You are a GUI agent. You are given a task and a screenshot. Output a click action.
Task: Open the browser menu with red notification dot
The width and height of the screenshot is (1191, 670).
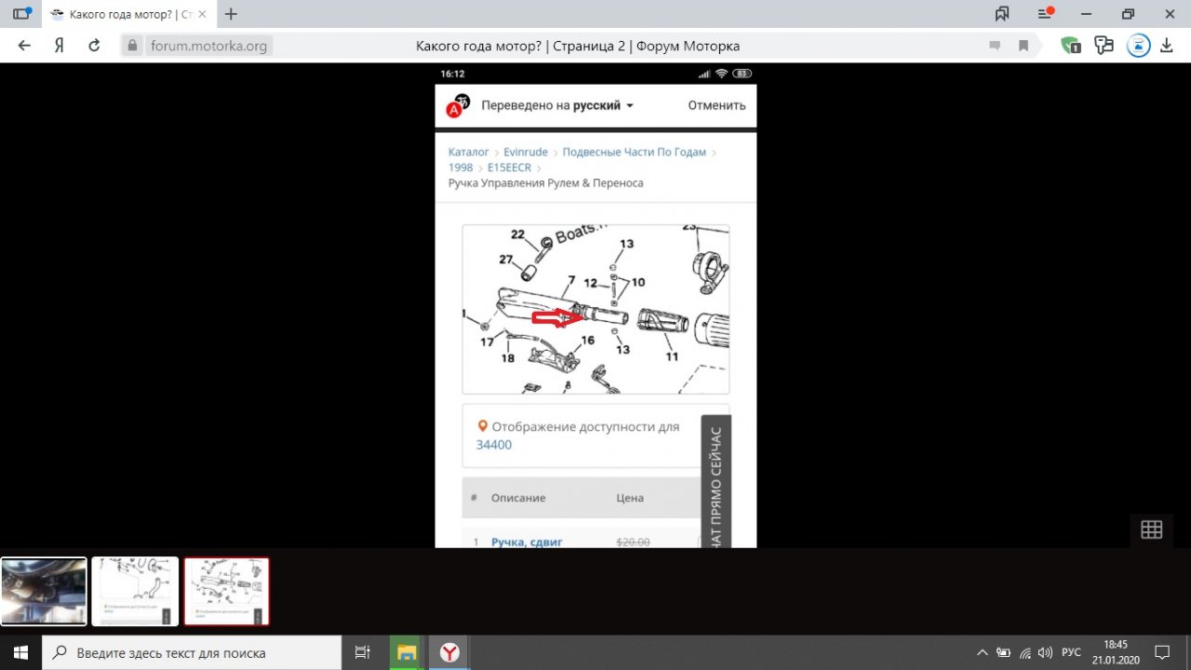pos(1045,14)
